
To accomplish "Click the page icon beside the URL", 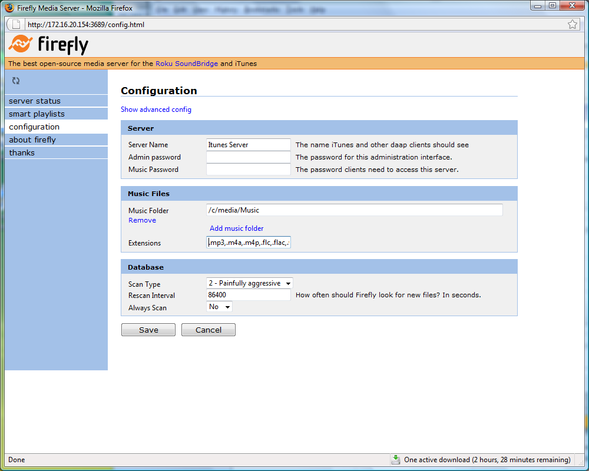I will point(16,24).
